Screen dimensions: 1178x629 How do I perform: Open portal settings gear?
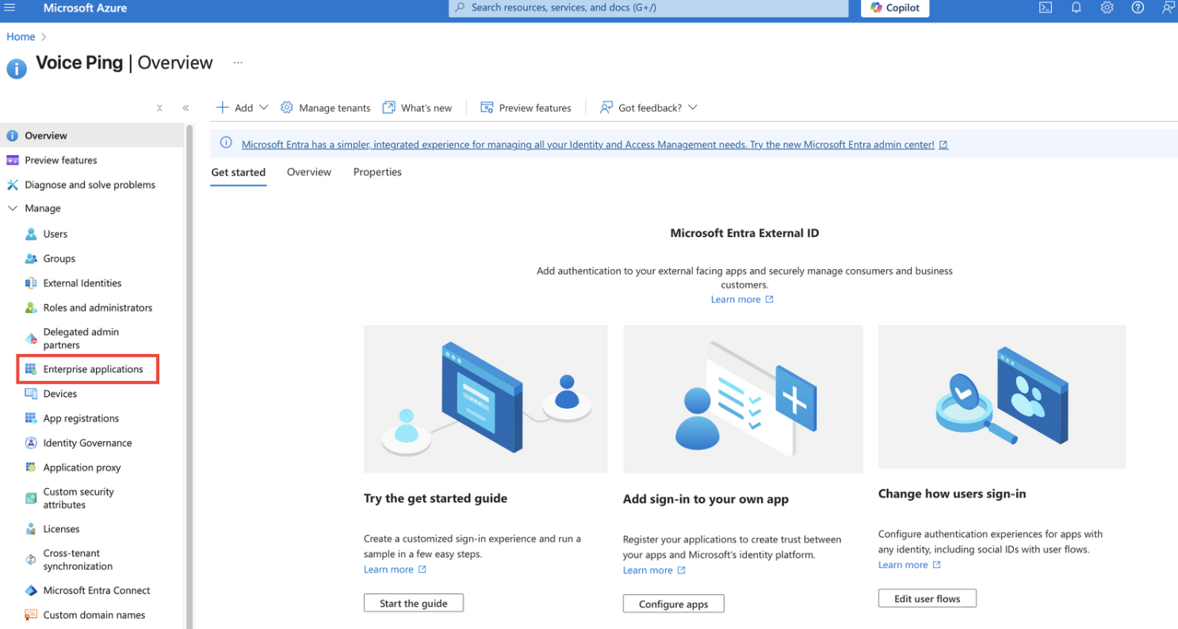click(x=1107, y=8)
